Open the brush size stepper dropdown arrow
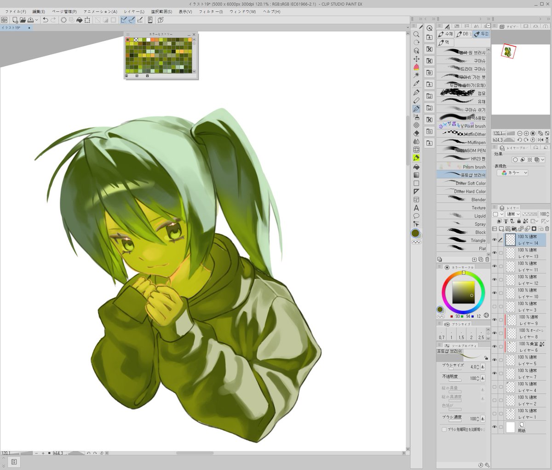Image resolution: width=552 pixels, height=470 pixels. 483,367
